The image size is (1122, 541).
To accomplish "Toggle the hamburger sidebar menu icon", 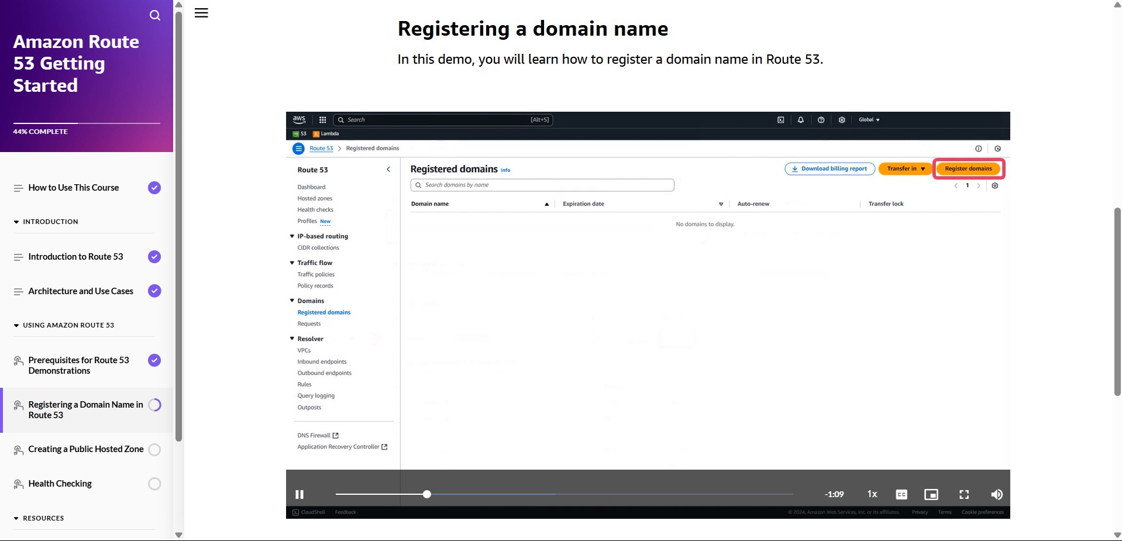I will pyautogui.click(x=201, y=13).
